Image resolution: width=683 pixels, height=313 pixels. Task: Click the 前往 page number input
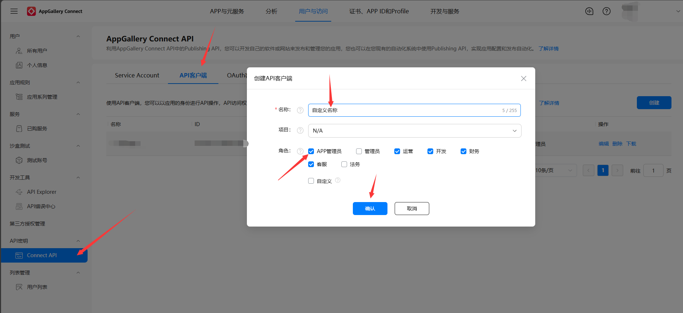click(x=653, y=170)
